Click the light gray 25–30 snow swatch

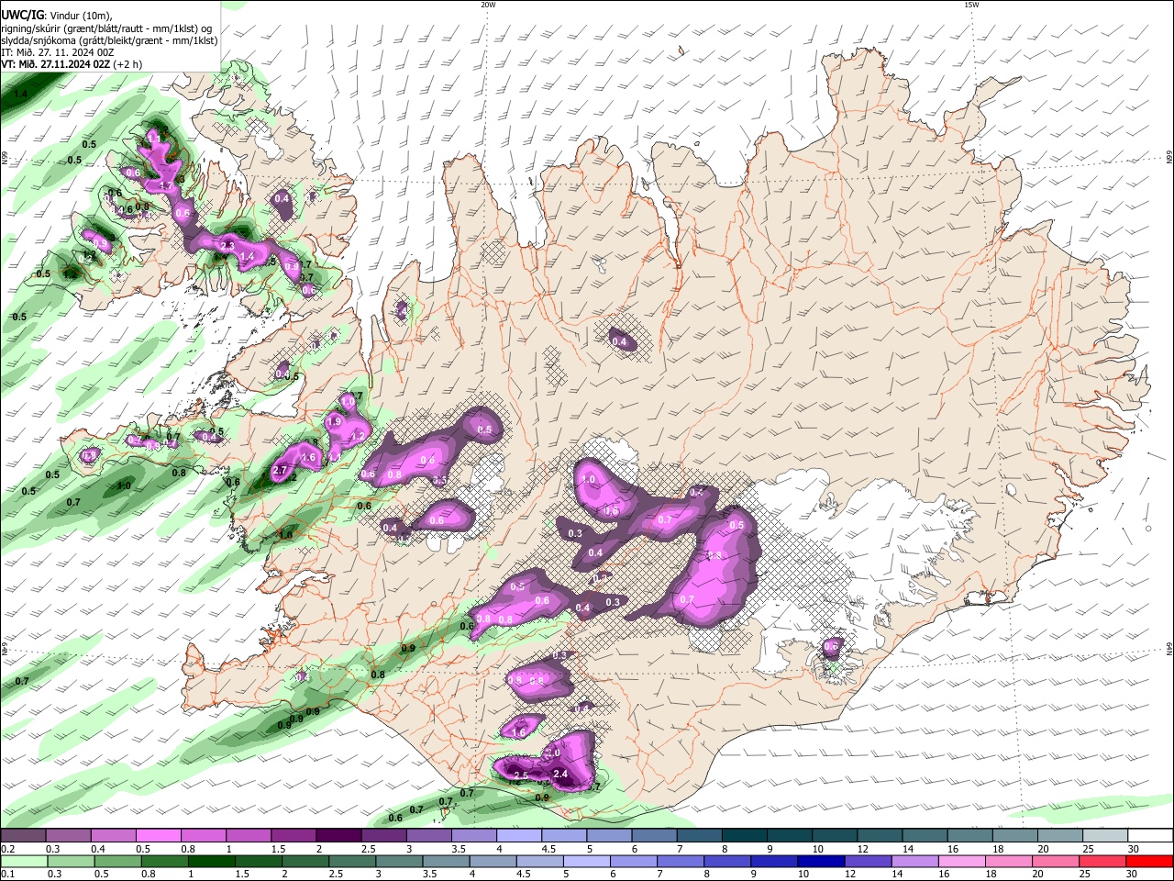(x=1105, y=835)
